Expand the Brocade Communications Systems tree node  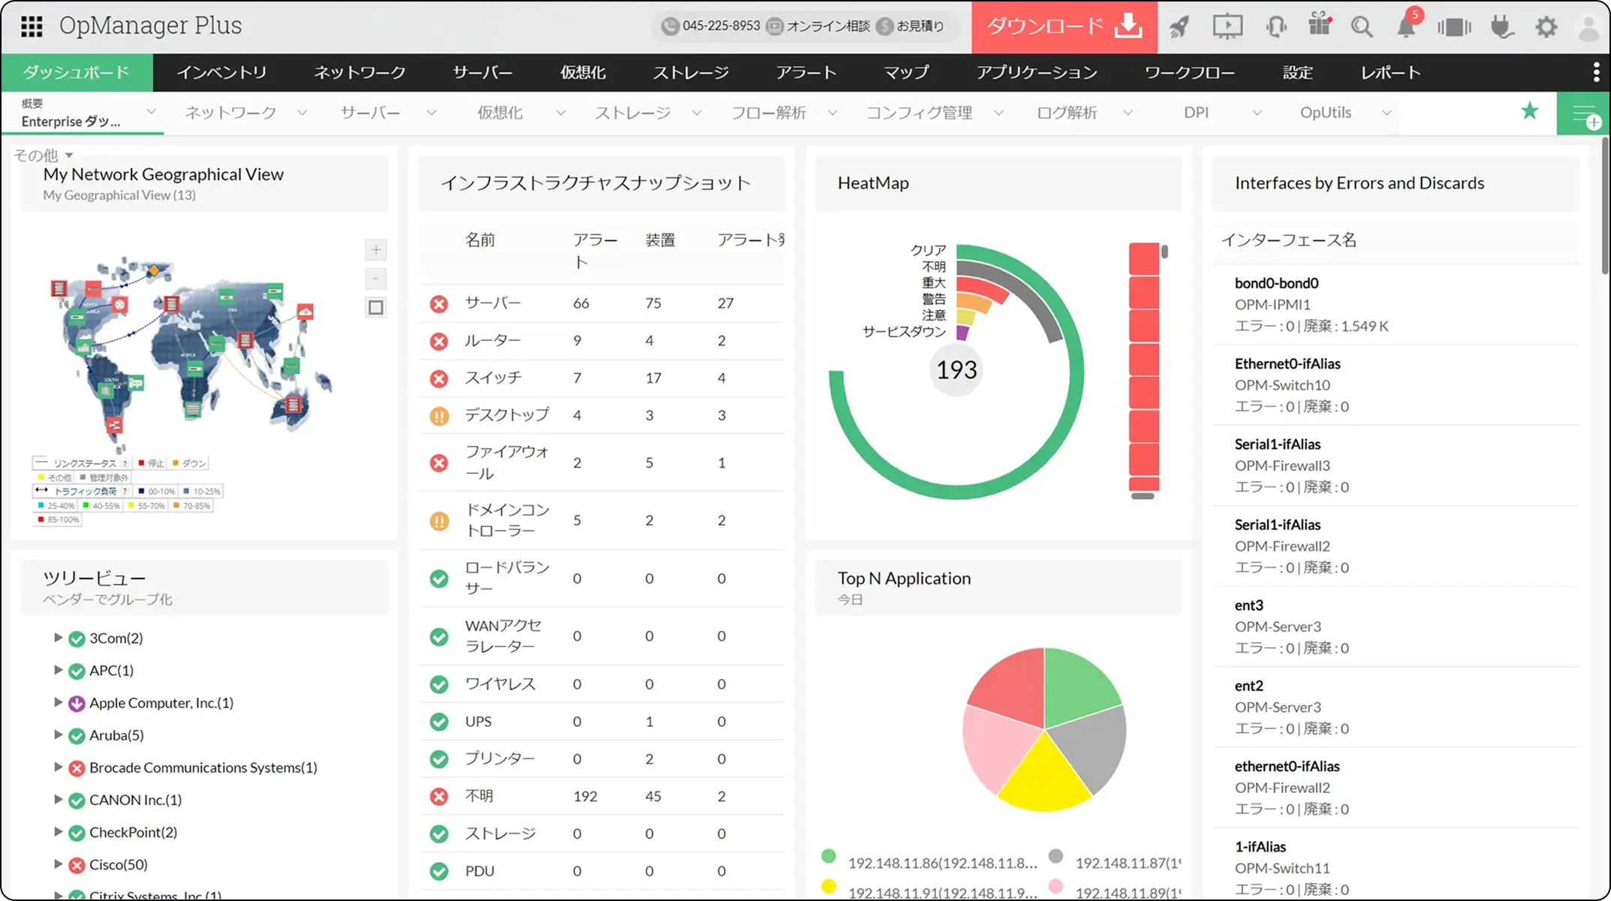tap(58, 767)
